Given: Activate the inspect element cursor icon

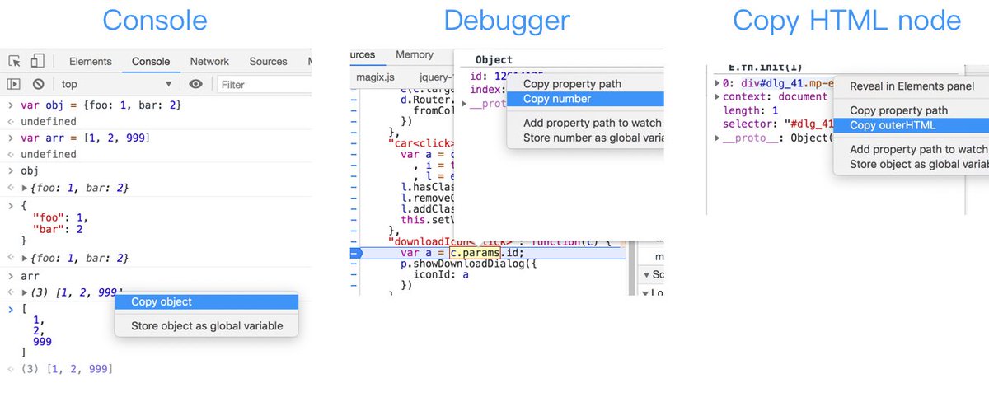Looking at the screenshot, I should click(x=14, y=61).
